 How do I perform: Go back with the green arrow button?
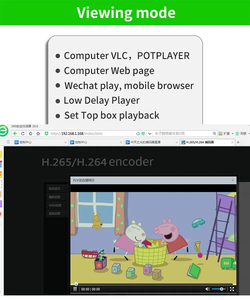[x=15, y=134]
